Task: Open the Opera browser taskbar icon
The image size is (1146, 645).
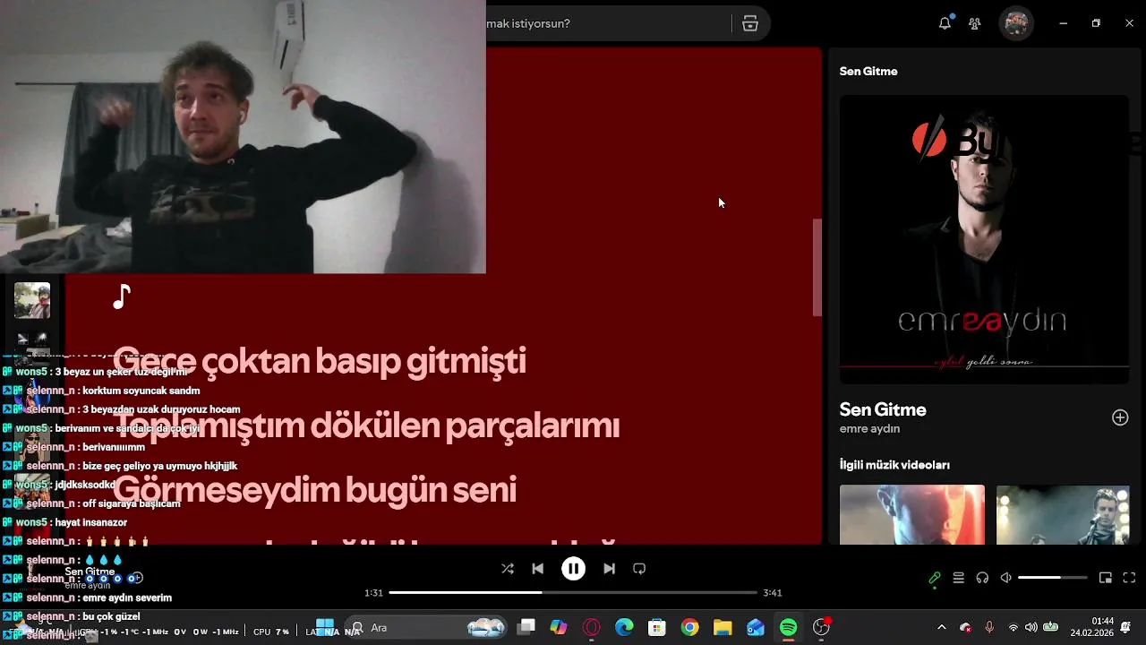Action: tap(591, 628)
